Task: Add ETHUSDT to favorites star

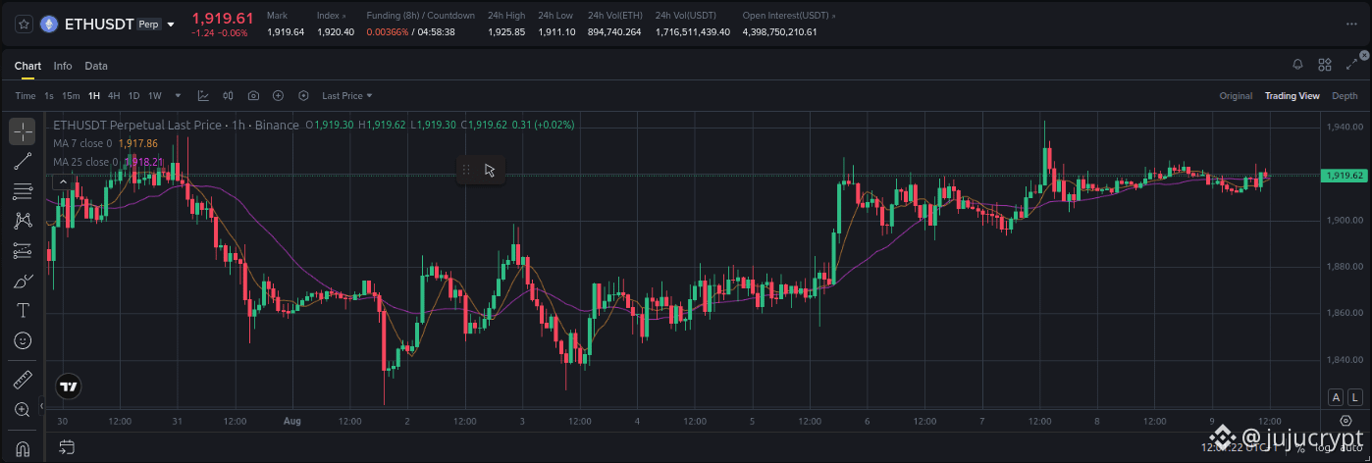Action: [x=23, y=25]
